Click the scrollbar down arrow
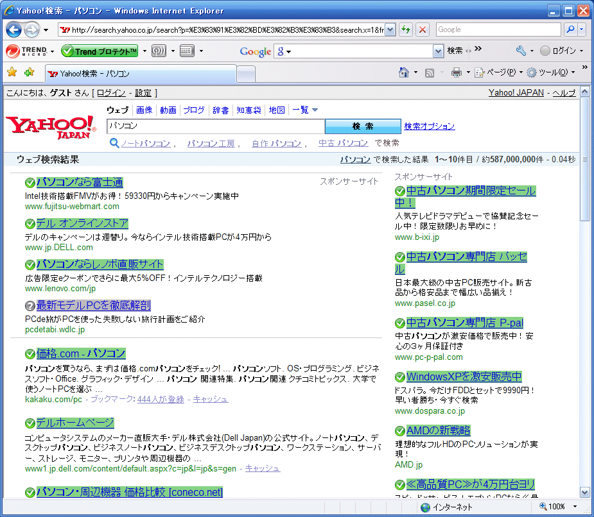The width and height of the screenshot is (594, 517). [585, 493]
